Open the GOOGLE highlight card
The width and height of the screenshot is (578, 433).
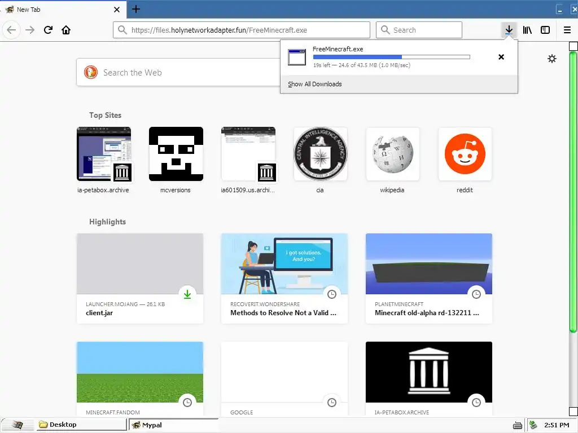[x=284, y=379]
